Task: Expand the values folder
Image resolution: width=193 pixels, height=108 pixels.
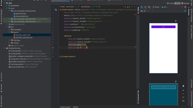Action: 9,43
